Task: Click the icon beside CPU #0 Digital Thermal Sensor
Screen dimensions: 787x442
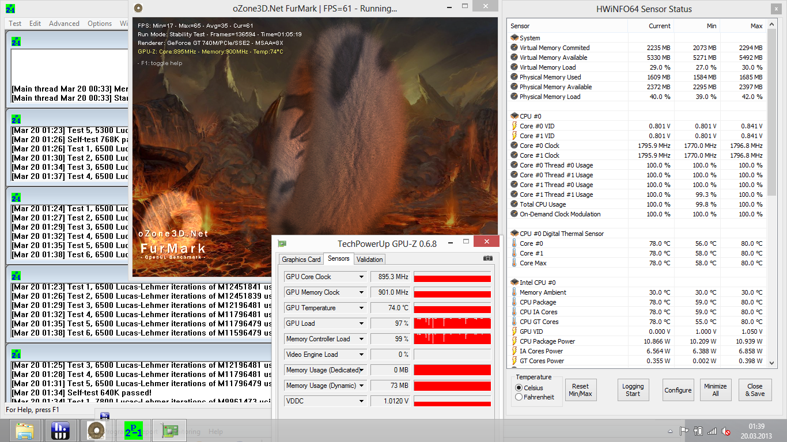Action: (x=514, y=234)
